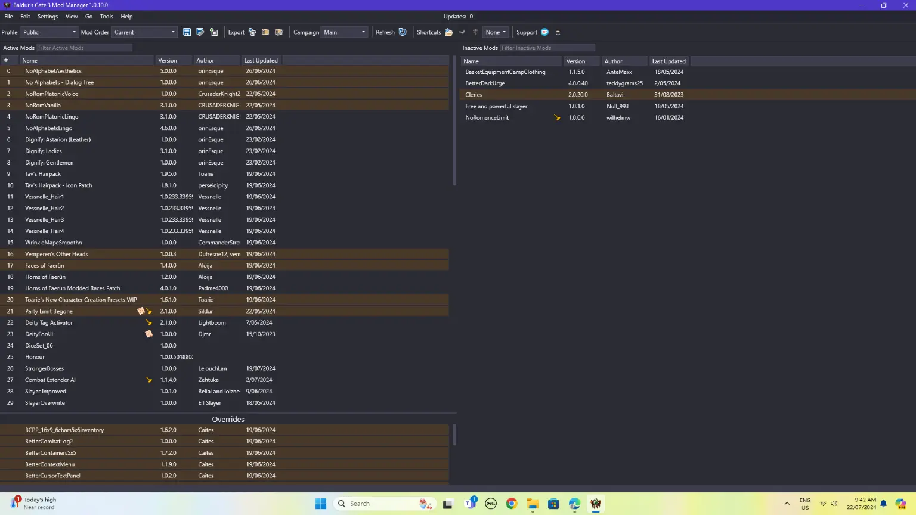Click the Refresh text label button

[x=385, y=32]
